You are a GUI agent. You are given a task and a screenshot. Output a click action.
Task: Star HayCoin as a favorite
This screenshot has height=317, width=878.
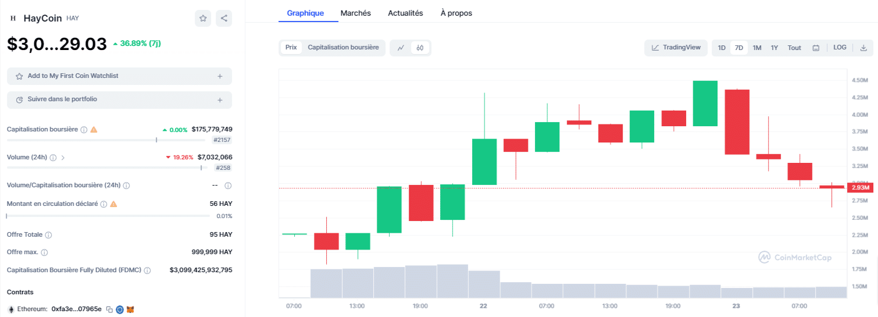203,18
